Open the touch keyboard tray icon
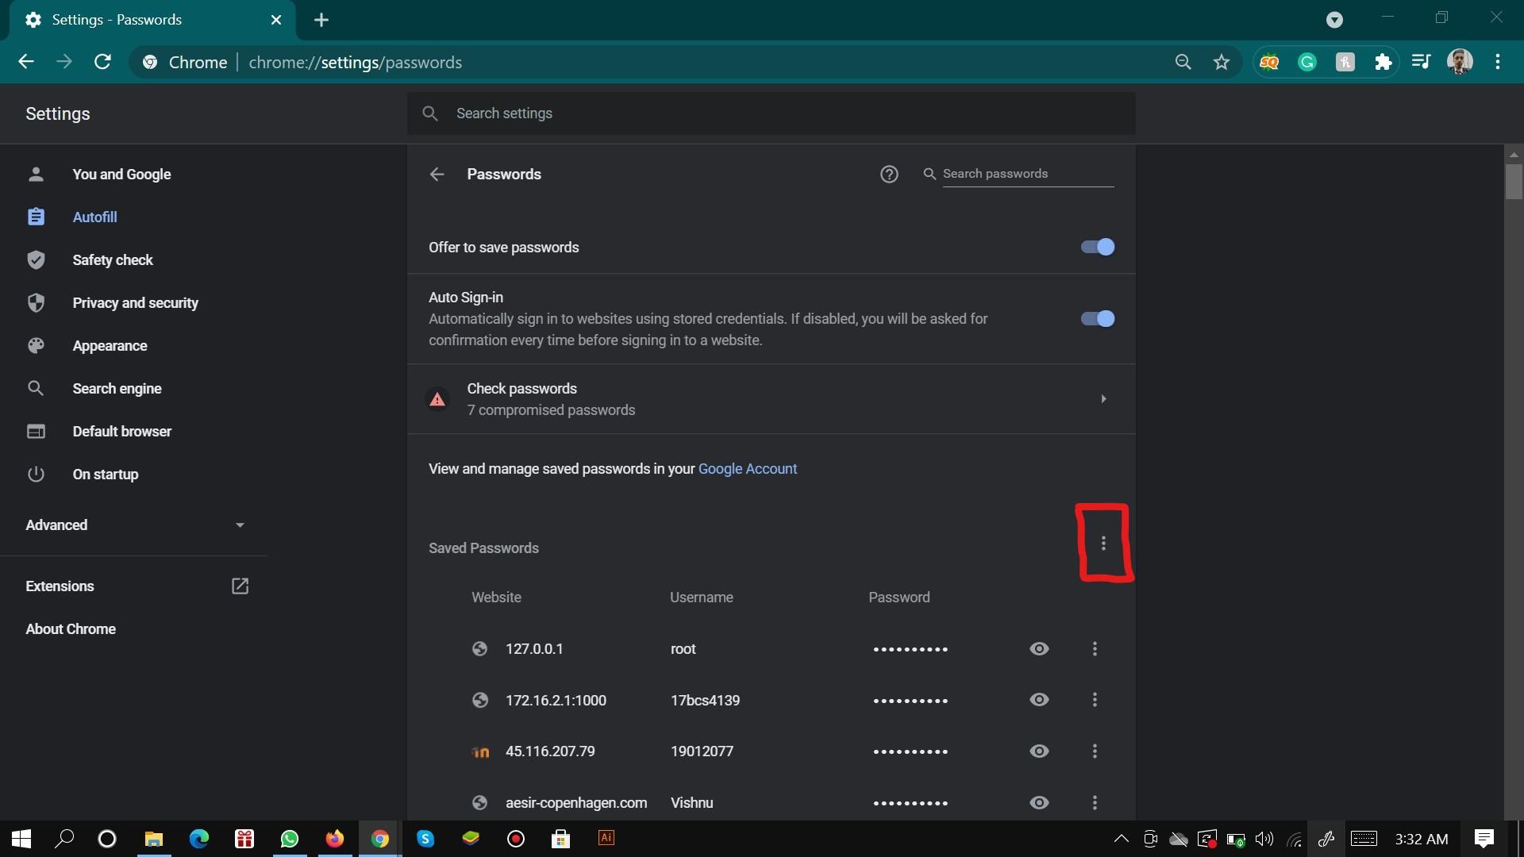The height and width of the screenshot is (857, 1524). 1364,839
